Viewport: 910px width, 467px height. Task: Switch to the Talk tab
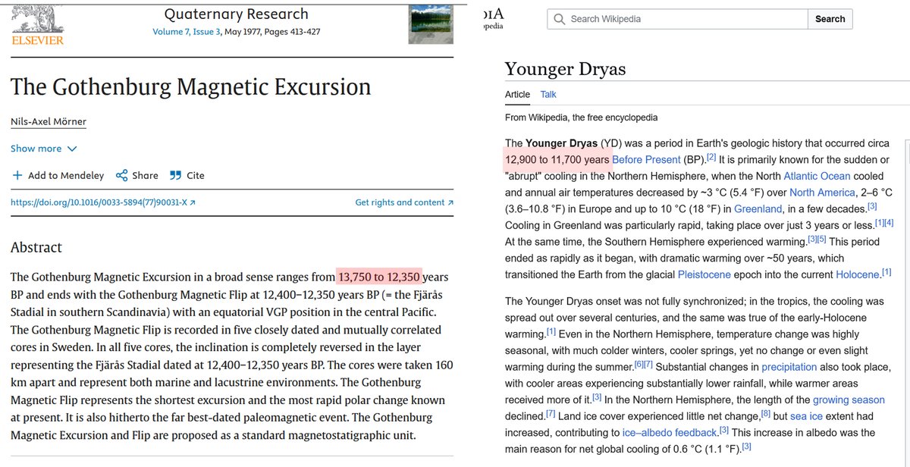pos(548,95)
